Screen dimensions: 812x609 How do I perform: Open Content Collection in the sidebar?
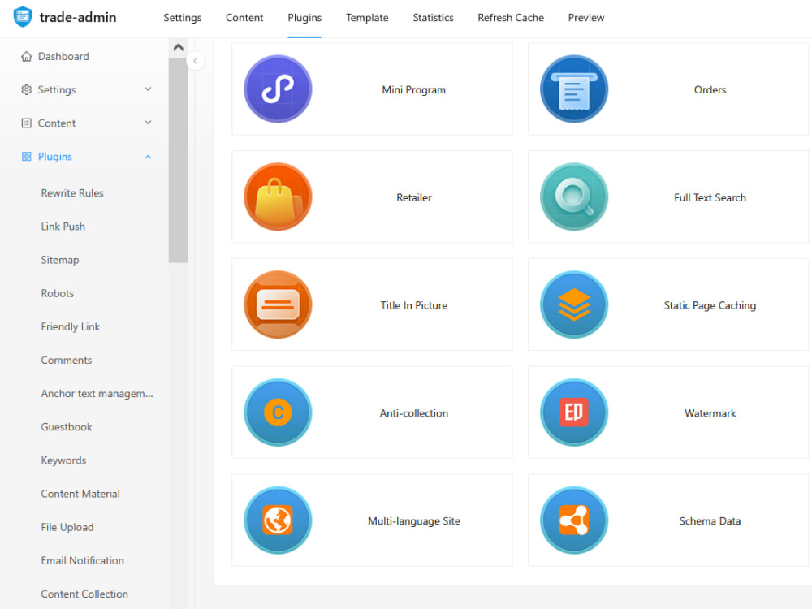(85, 594)
